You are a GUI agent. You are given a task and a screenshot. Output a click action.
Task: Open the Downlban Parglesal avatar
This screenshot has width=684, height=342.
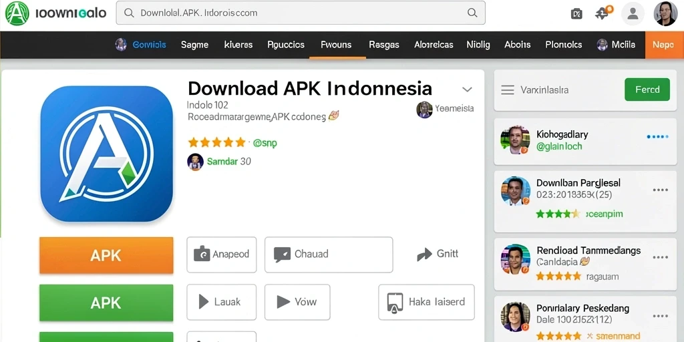(x=515, y=191)
